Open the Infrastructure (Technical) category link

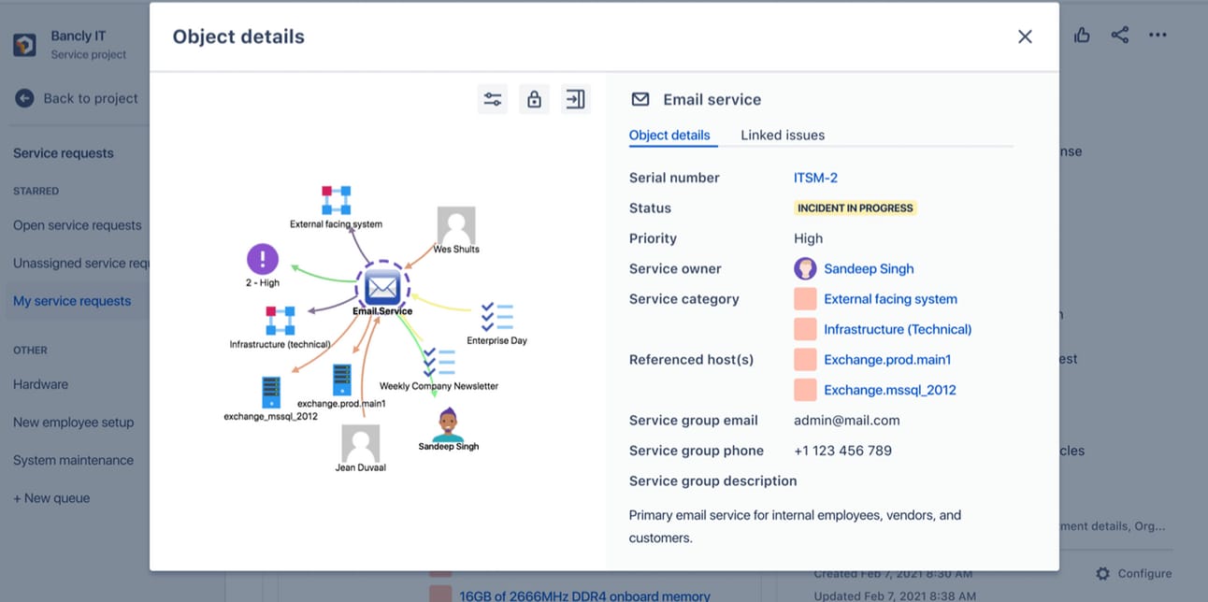coord(898,329)
